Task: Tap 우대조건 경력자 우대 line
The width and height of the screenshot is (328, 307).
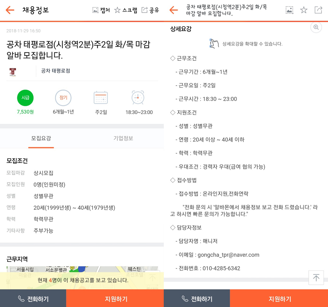Action: [x=220, y=167]
